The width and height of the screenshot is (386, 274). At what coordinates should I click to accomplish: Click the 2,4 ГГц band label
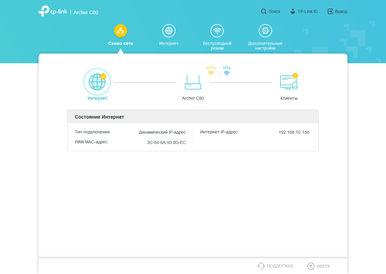211,68
